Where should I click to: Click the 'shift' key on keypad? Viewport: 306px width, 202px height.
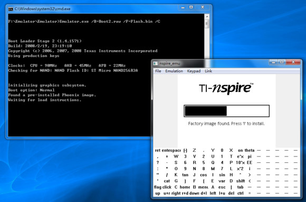[241, 181]
